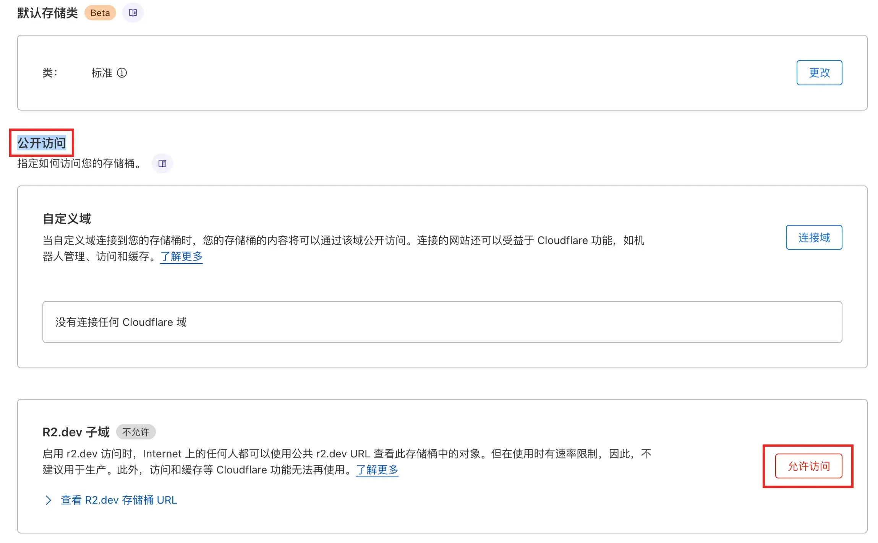Open 了解更多 link under R2.dev 子域

pyautogui.click(x=377, y=470)
